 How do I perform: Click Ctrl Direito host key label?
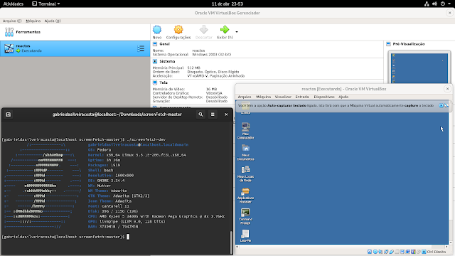pos(436,252)
